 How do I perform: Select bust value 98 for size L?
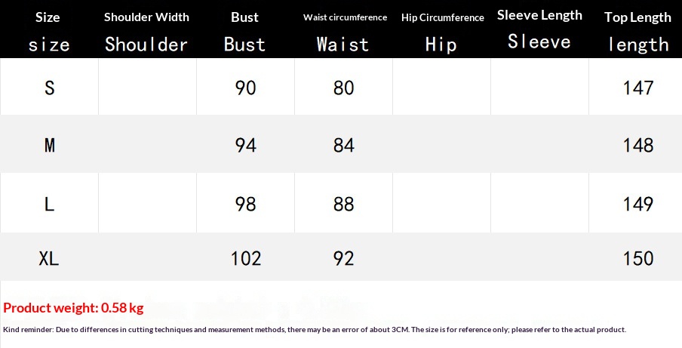click(x=246, y=204)
